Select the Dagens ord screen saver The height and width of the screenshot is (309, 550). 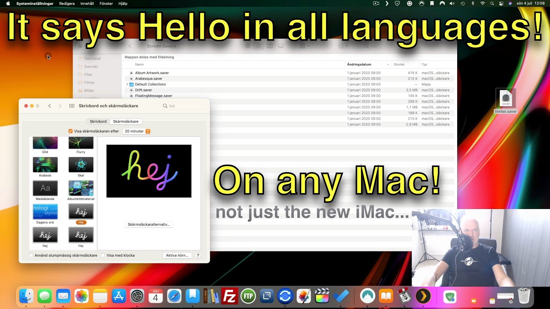pyautogui.click(x=45, y=212)
